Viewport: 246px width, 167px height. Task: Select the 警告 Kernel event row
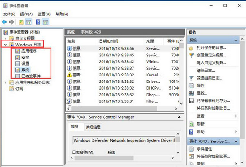[123, 75]
